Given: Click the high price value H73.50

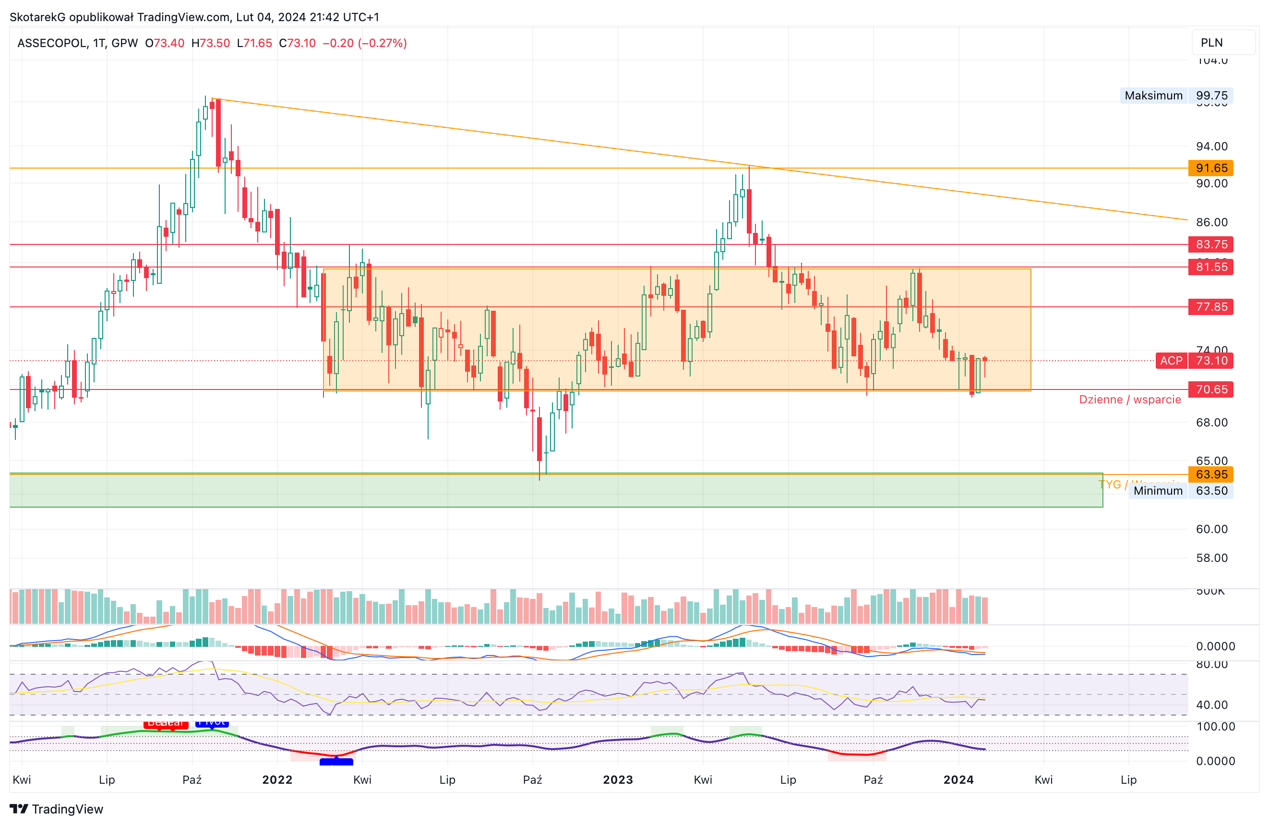Looking at the screenshot, I should tap(211, 43).
